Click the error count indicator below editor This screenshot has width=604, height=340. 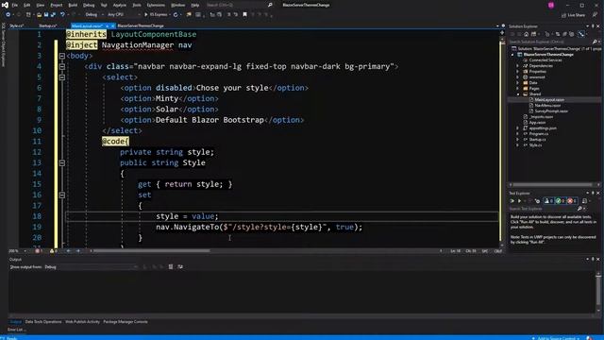click(x=39, y=251)
